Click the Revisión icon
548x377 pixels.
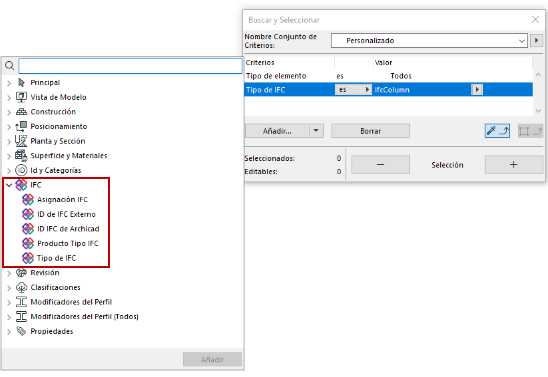pos(21,273)
